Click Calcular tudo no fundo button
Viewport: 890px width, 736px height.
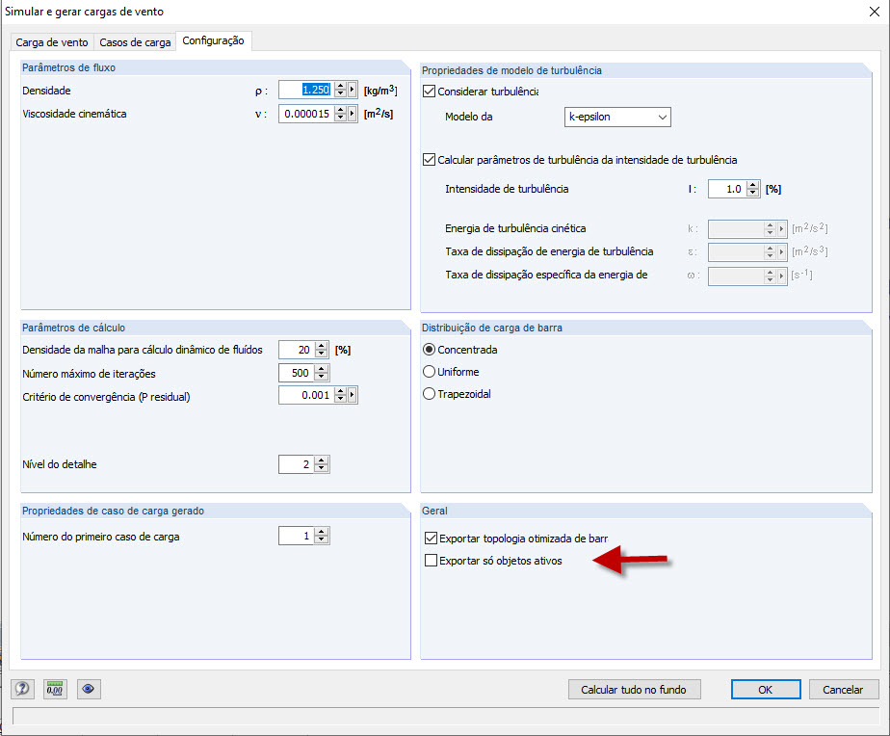(634, 690)
